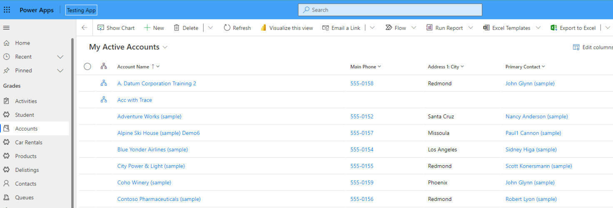Open the Main Phone column dropdown
This screenshot has width=613, height=208.
coord(379,67)
